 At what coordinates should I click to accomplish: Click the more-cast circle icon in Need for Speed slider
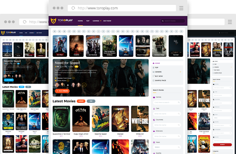[x=84, y=85]
